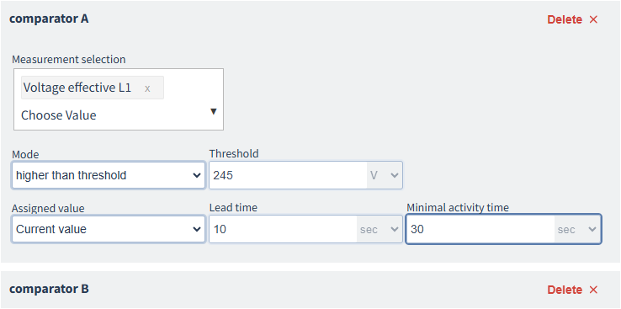This screenshot has height=309, width=621.
Task: Open the Assigned value dropdown showing Current value
Action: 108,229
